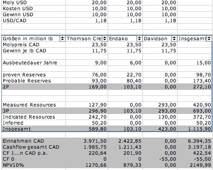Select the 'Gewinn USD' label cell

click(x=33, y=14)
